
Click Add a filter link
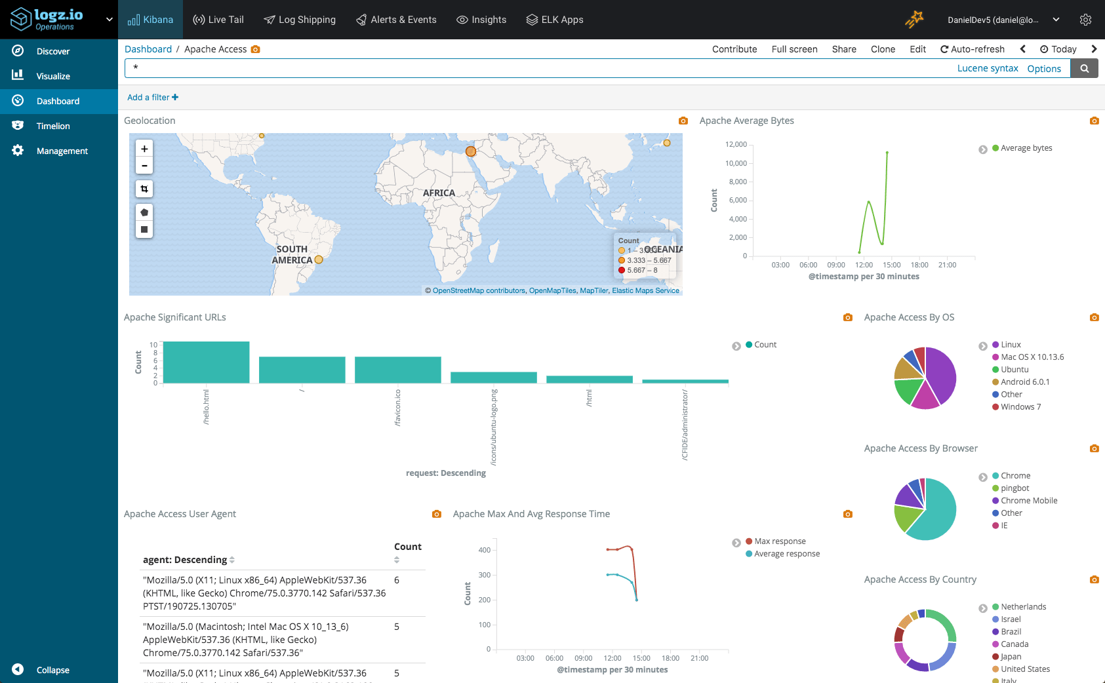tap(152, 98)
